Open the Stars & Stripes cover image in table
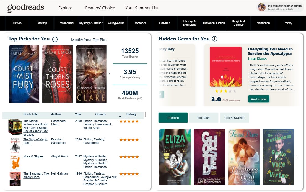The height and width of the screenshot is (192, 306). click(14, 162)
